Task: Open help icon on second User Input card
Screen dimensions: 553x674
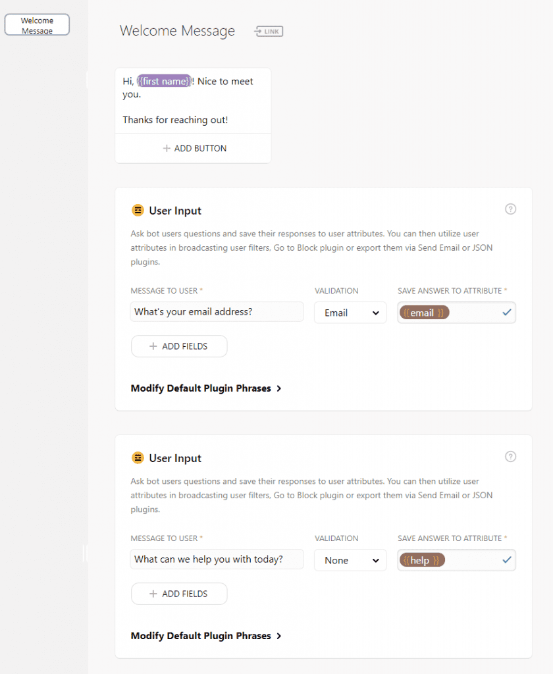Action: pos(510,456)
